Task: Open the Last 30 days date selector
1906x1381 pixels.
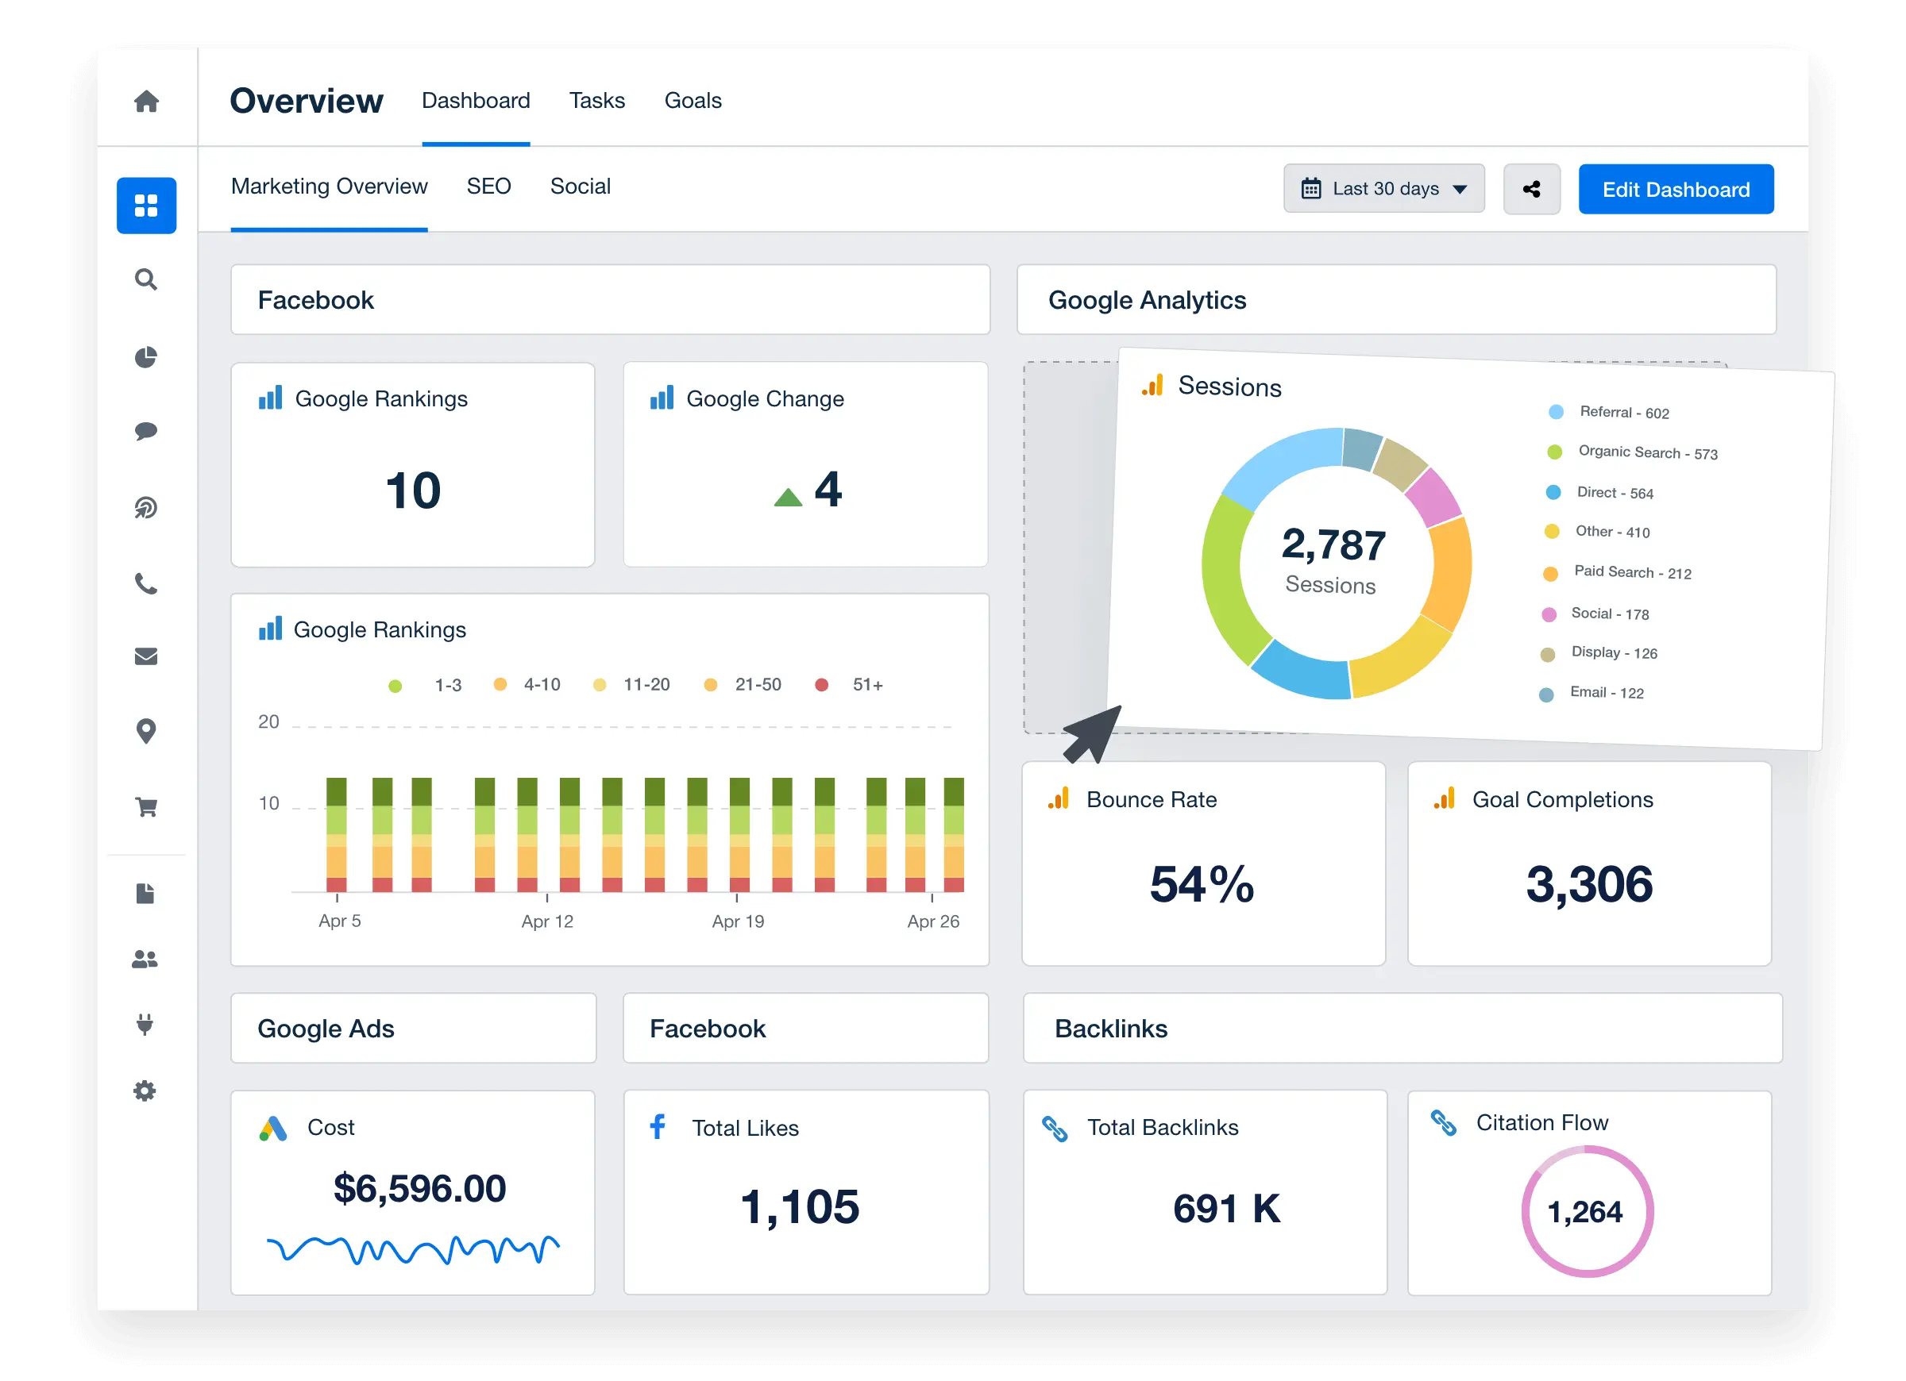Action: (x=1384, y=188)
